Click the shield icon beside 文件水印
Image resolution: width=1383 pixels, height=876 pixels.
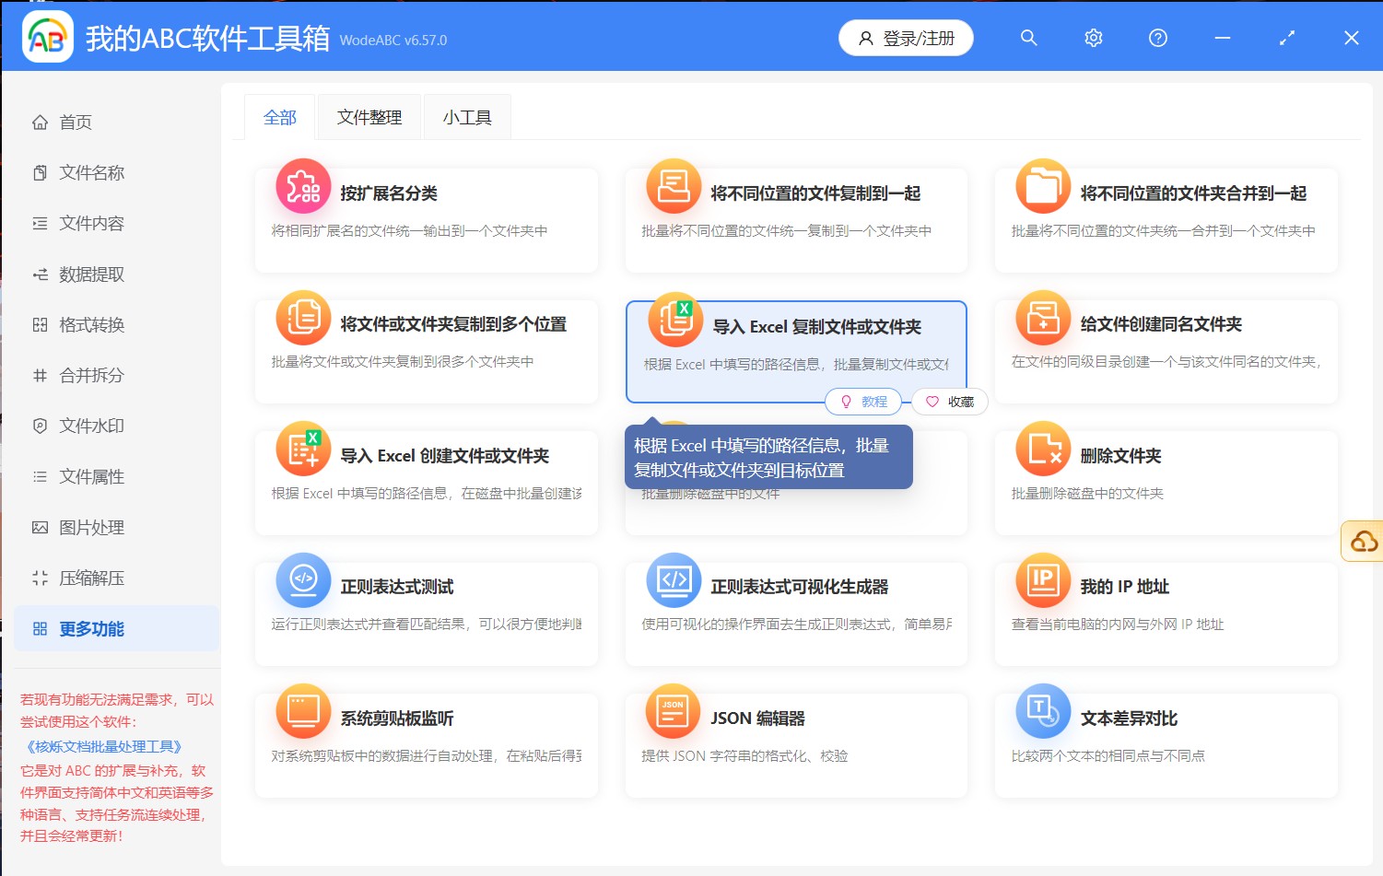click(40, 426)
